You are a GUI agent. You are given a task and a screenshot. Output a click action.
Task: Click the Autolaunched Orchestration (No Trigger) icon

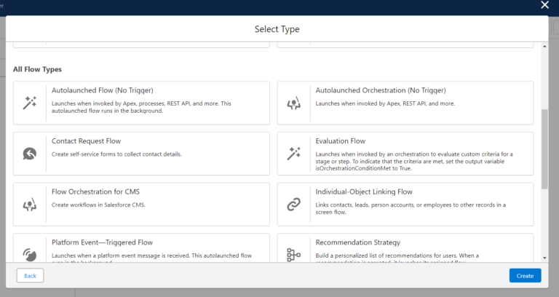click(x=293, y=103)
